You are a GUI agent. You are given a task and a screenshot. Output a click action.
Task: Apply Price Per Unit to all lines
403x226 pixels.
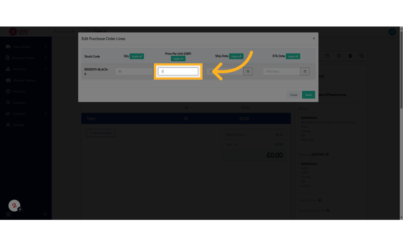(x=178, y=59)
